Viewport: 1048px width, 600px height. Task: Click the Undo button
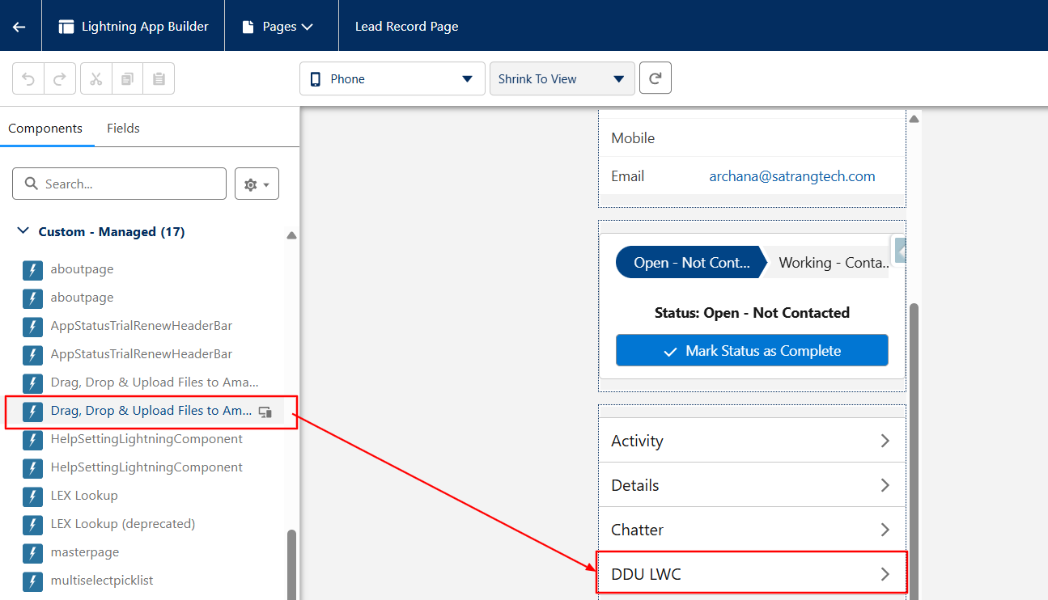[x=28, y=78]
